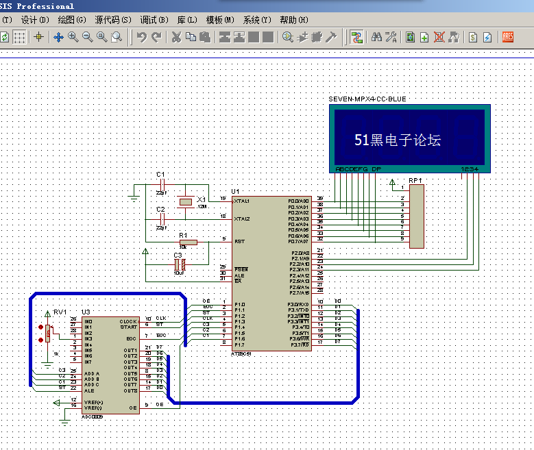Screen dimensions: 534x450
Task: Select resistor R1 component
Action: (189, 242)
